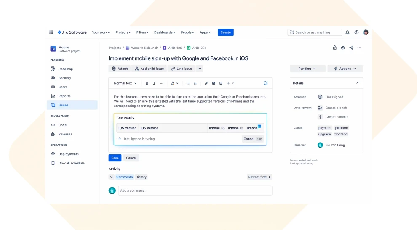Click the Add a comment field
This screenshot has height=230, width=417.
tap(195, 190)
